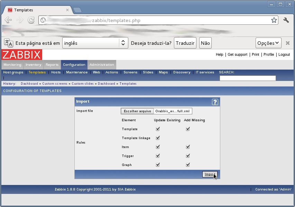Image resolution: width=295 pixels, height=207 pixels.
Task: Open a new browser tab
Action: [77, 10]
